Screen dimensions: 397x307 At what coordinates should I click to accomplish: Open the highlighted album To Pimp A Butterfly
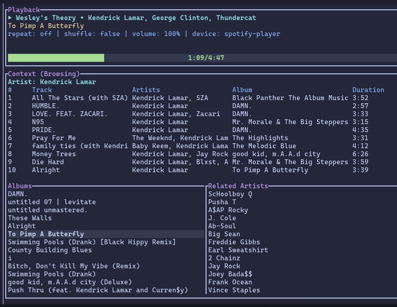click(x=106, y=234)
